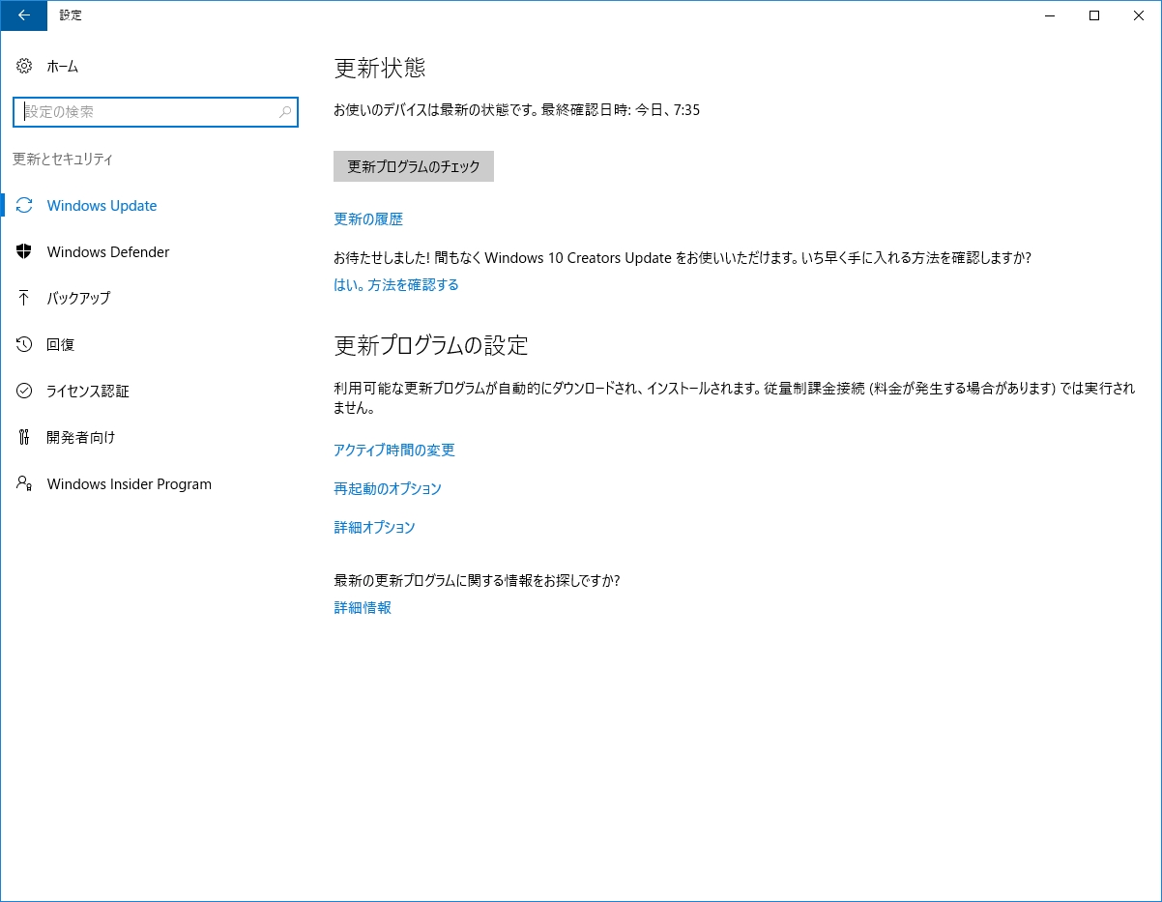
Task: Minimize the Settings window
Action: 1050,15
